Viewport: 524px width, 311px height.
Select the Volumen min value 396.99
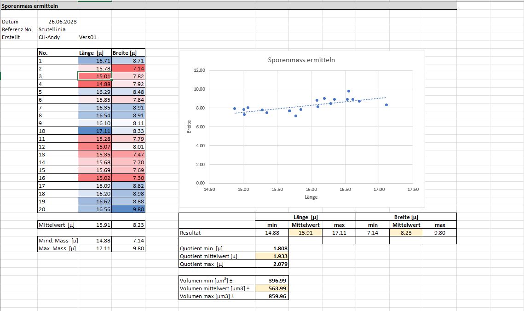point(272,280)
